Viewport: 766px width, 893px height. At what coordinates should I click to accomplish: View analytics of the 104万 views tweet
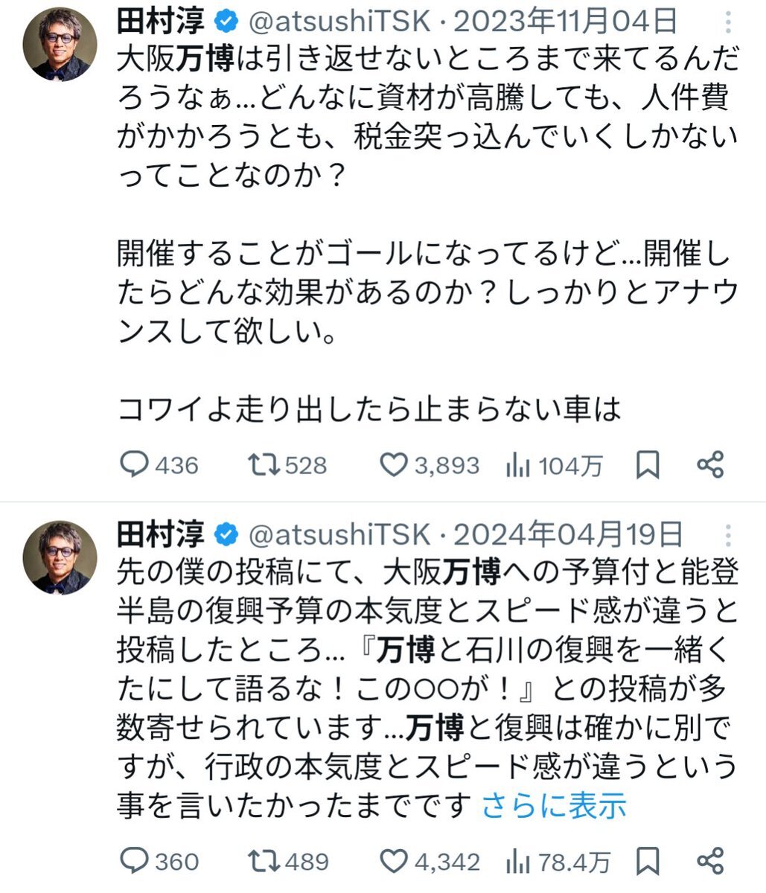[x=517, y=466]
